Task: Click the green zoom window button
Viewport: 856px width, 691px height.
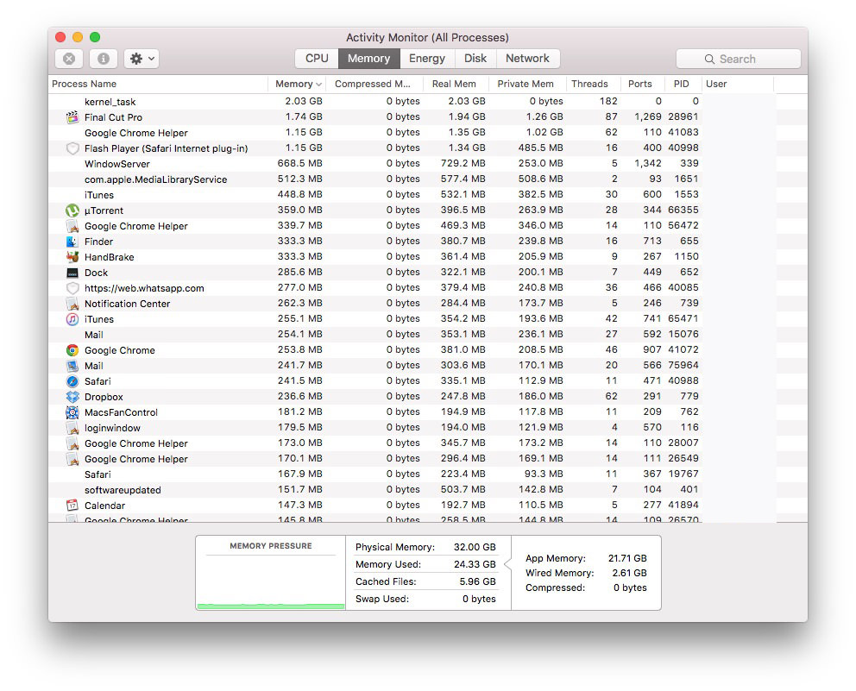Action: pyautogui.click(x=95, y=37)
